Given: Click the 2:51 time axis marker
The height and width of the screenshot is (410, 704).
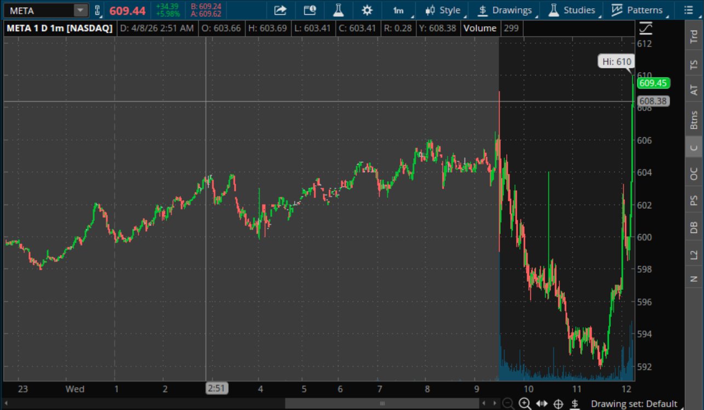Looking at the screenshot, I should pos(217,389).
